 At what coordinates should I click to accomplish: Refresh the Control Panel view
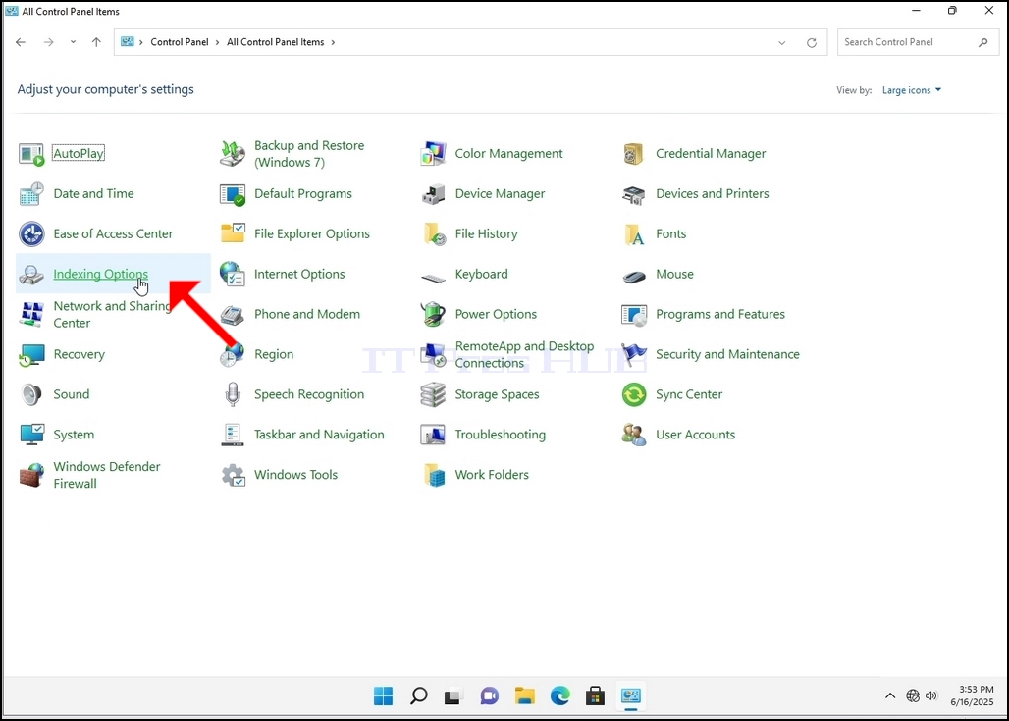point(812,42)
